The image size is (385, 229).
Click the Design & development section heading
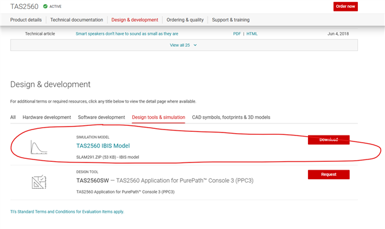51,85
